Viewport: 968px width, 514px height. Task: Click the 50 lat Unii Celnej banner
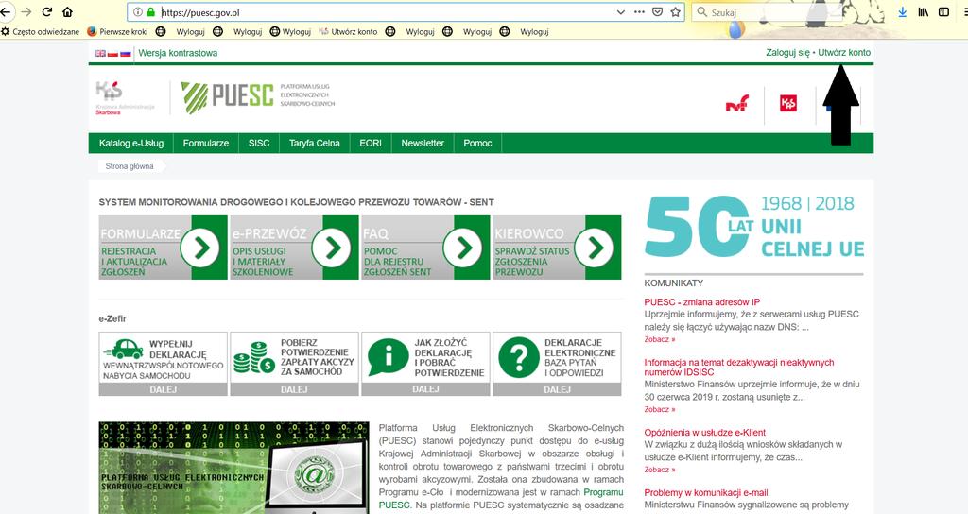click(x=753, y=227)
